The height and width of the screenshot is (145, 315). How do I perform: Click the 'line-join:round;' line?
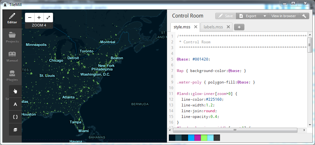coord(199,111)
